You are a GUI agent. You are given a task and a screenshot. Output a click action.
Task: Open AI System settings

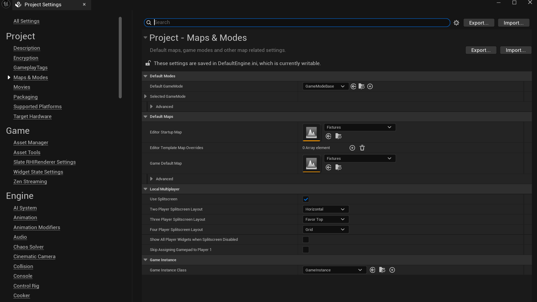25,208
